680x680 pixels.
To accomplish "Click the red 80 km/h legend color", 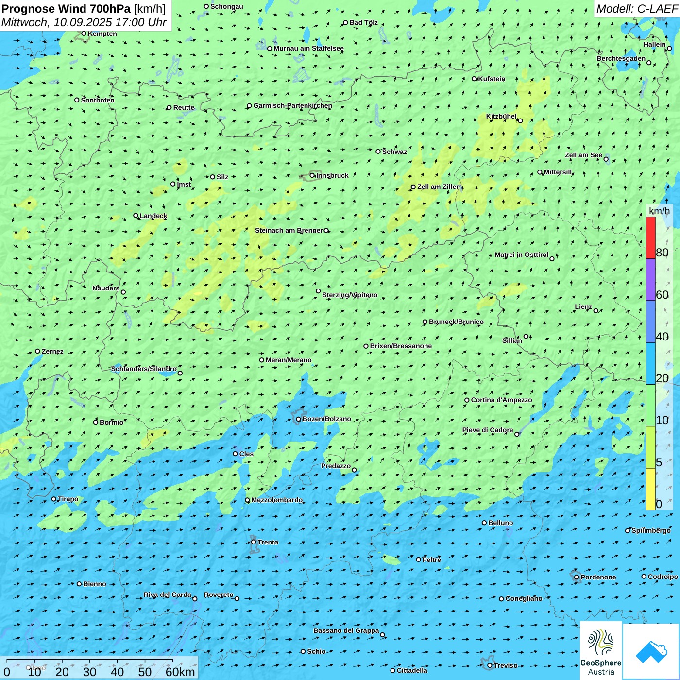I will [650, 238].
